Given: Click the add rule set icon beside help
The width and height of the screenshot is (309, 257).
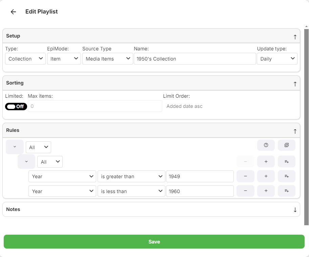Looking at the screenshot, I should 286,145.
